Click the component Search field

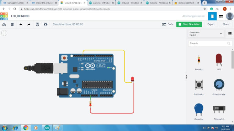click(210, 44)
